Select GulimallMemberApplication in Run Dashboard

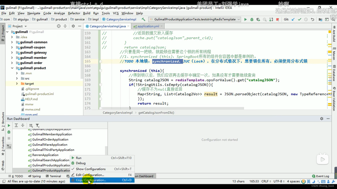[52, 134]
